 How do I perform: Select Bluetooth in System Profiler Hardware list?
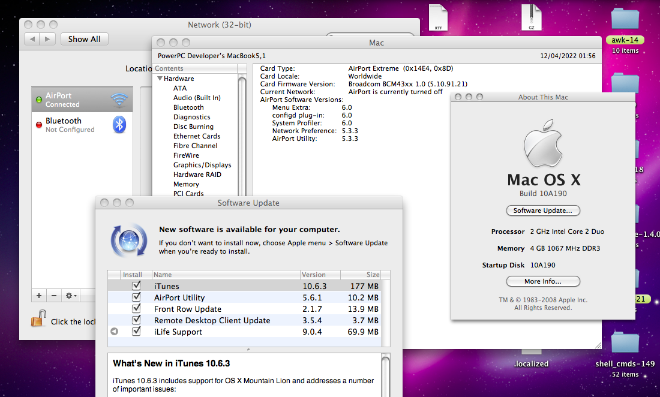188,107
